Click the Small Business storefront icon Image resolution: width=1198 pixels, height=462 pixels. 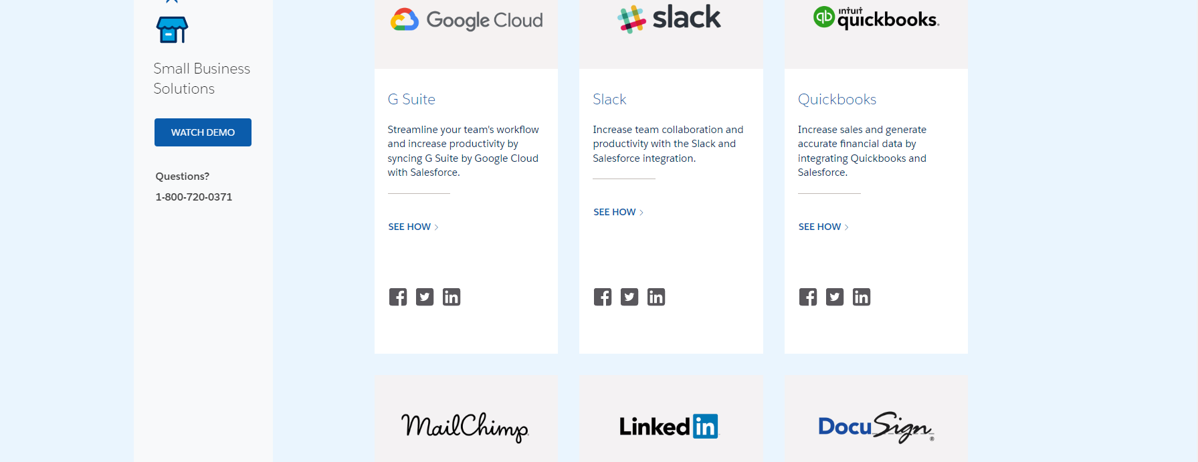[172, 30]
